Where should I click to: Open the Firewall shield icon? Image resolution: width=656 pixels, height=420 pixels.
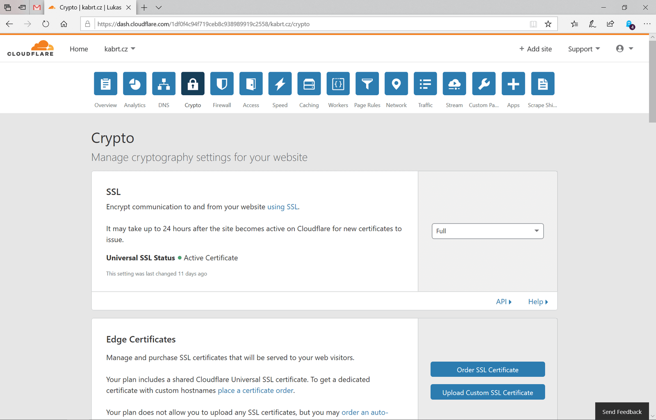[x=222, y=84]
